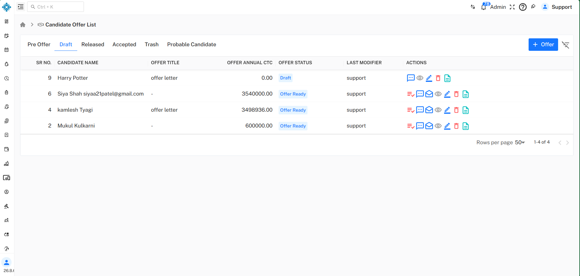This screenshot has width=580, height=276.
Task: Switch to the Probable Candidate tab
Action: (x=192, y=44)
